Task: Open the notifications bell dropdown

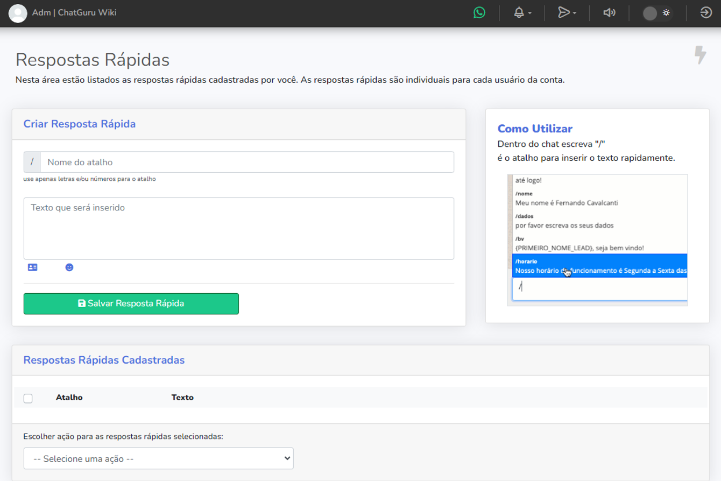Action: pyautogui.click(x=522, y=12)
